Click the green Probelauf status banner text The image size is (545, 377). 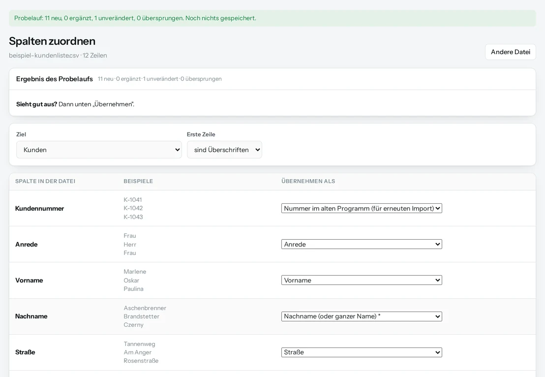pyautogui.click(x=135, y=18)
